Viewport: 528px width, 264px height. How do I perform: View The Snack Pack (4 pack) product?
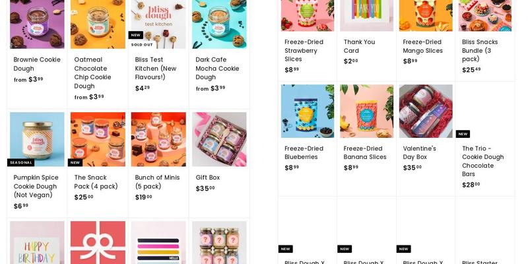[x=96, y=182]
